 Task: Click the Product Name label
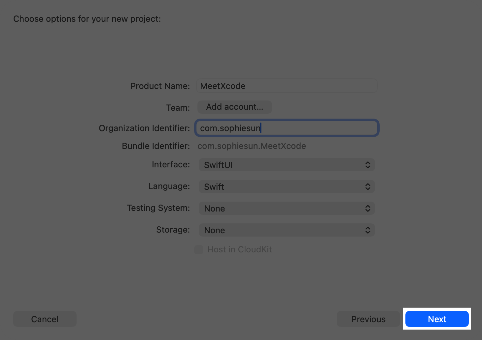point(160,86)
